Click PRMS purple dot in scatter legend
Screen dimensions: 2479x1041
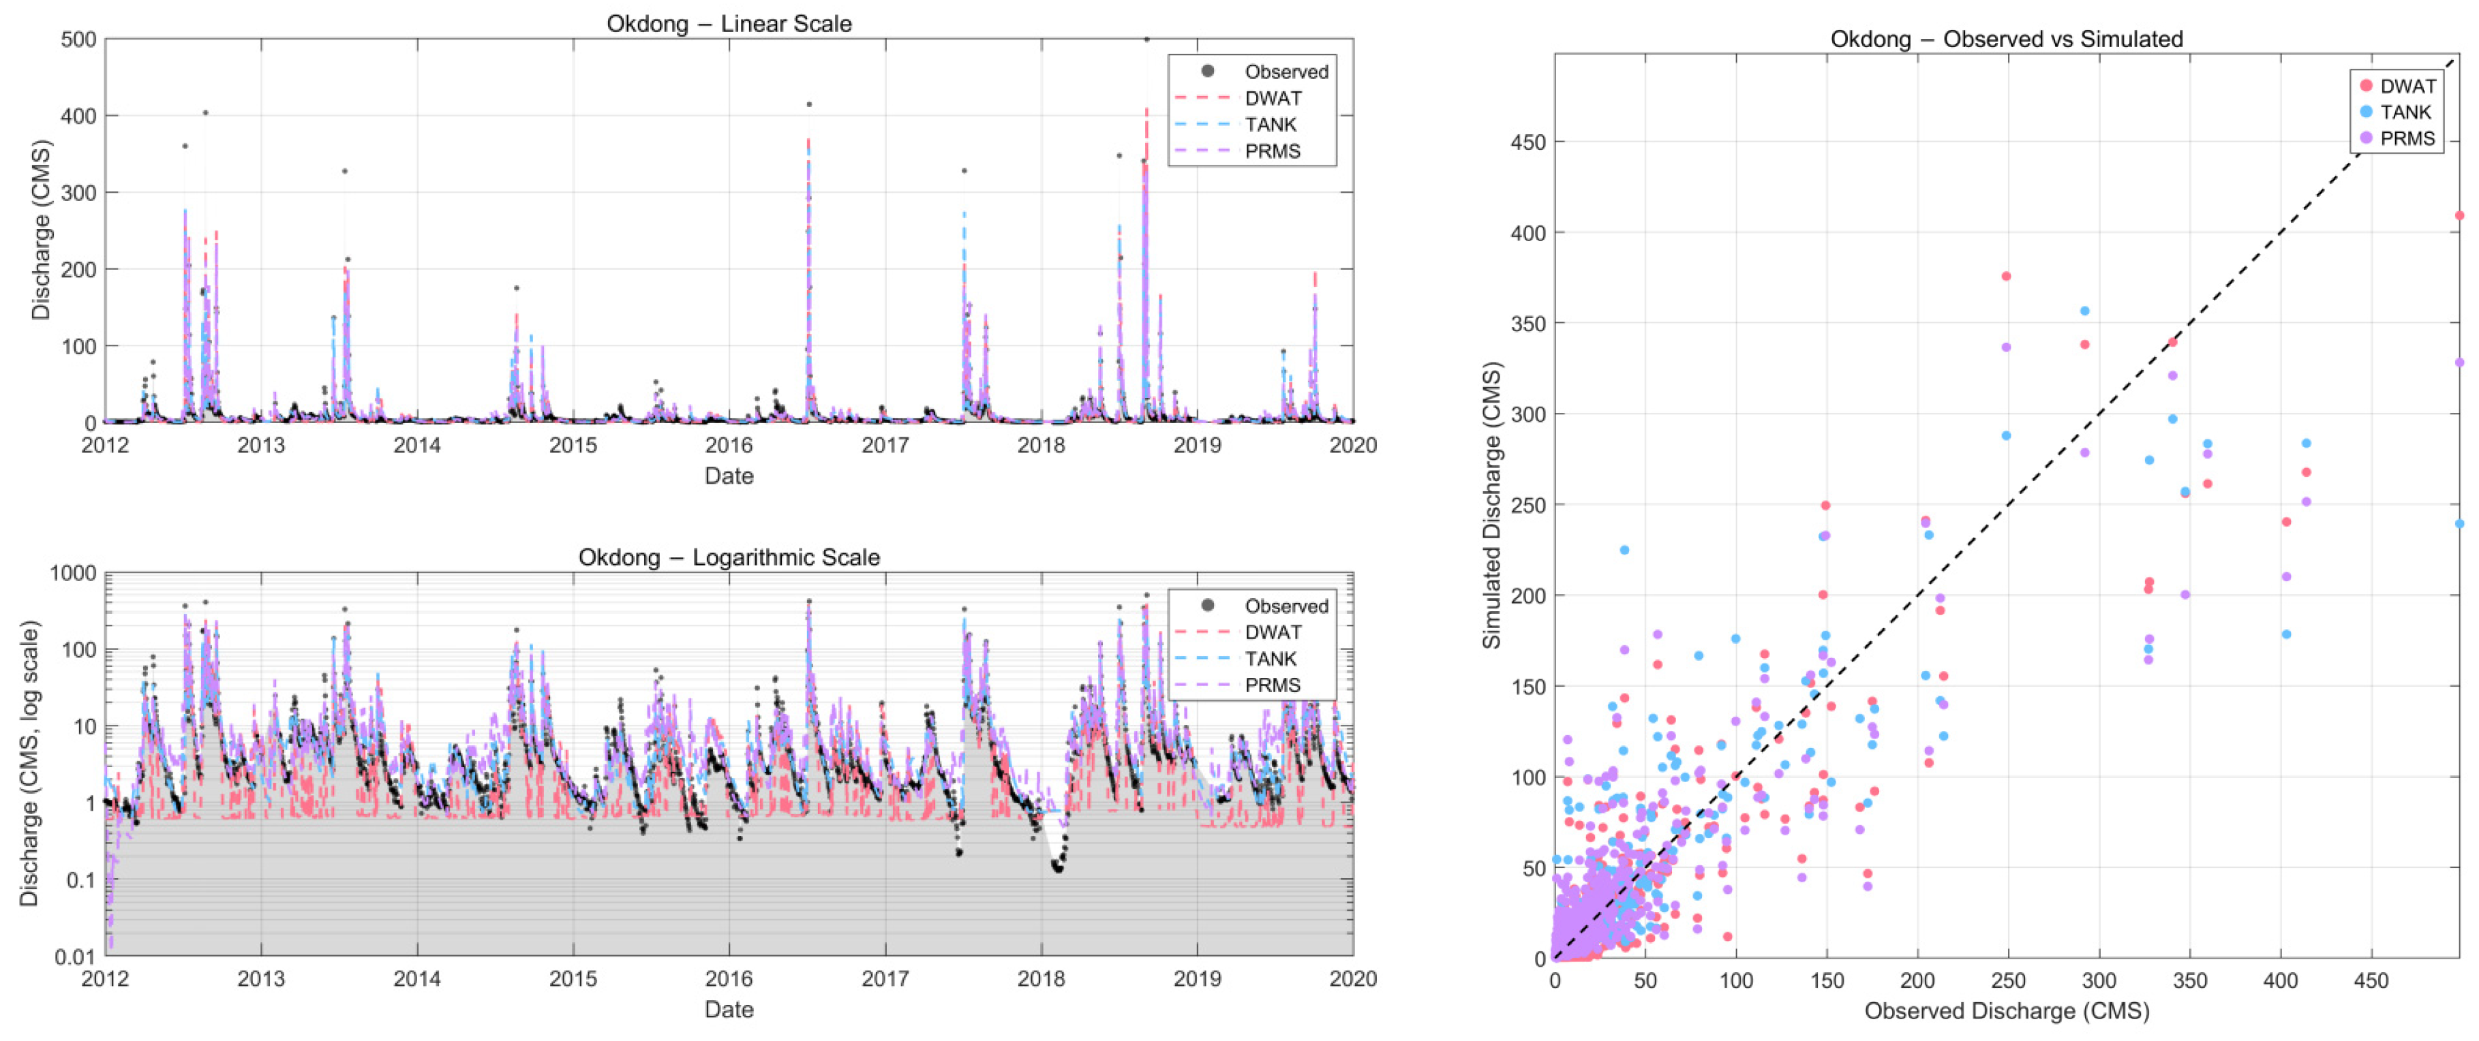(x=2365, y=138)
